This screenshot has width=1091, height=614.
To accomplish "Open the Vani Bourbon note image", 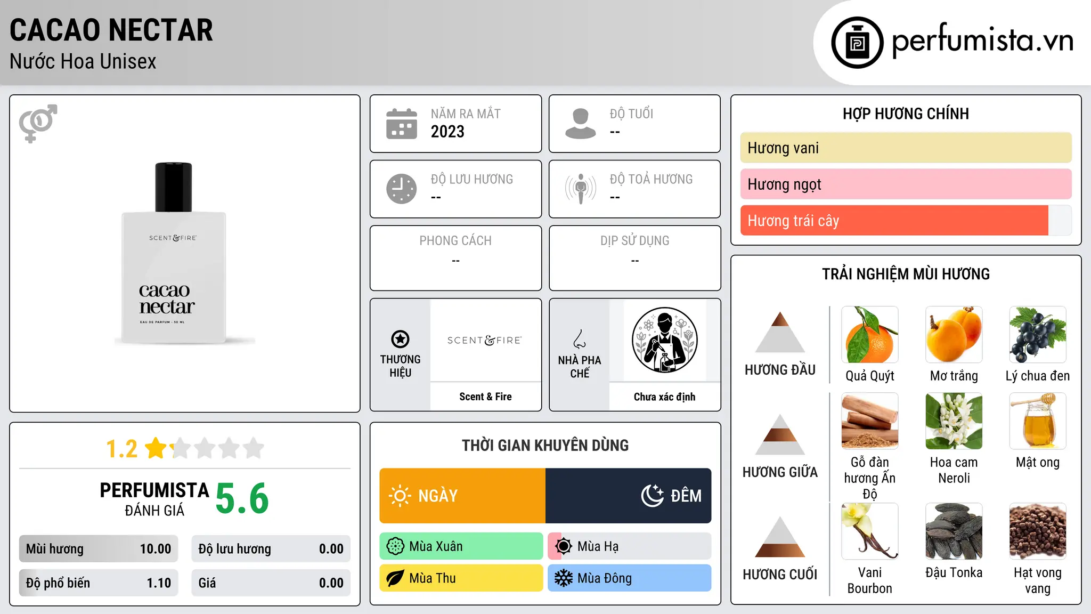I will (x=870, y=531).
